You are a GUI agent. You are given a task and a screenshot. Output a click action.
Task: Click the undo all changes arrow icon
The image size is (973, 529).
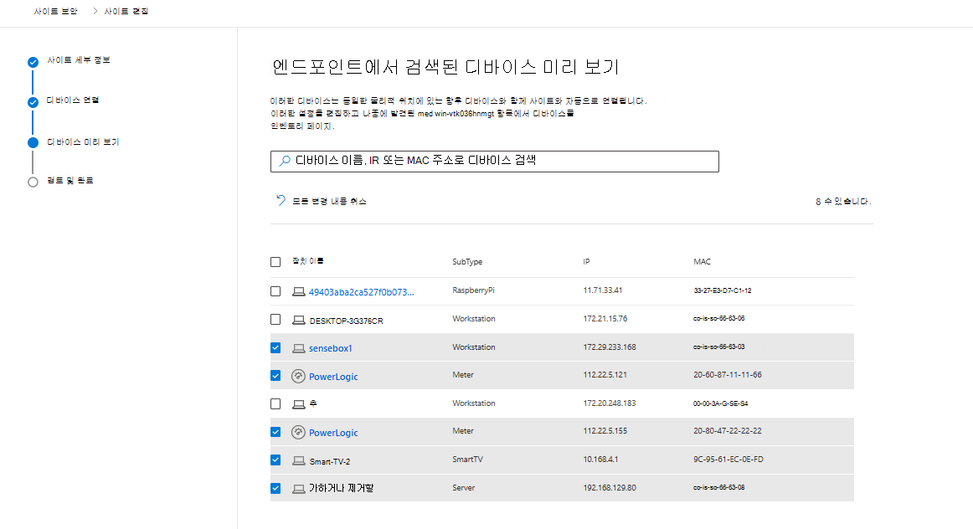tap(281, 201)
